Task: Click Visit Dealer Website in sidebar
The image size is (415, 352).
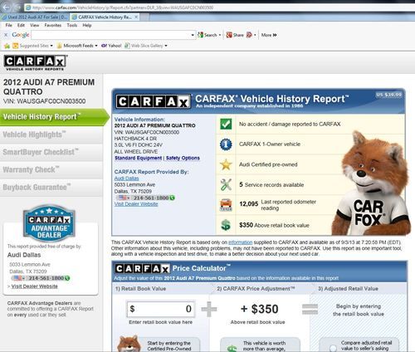Action: [34, 286]
